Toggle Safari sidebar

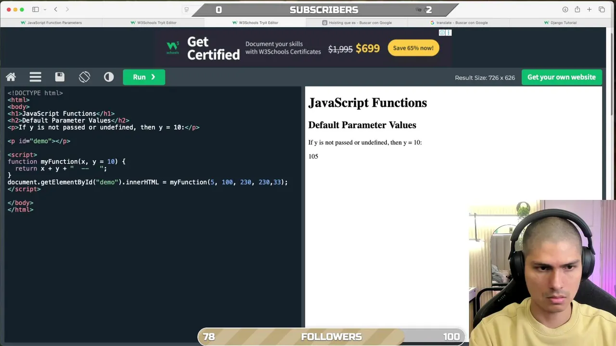pos(36,9)
